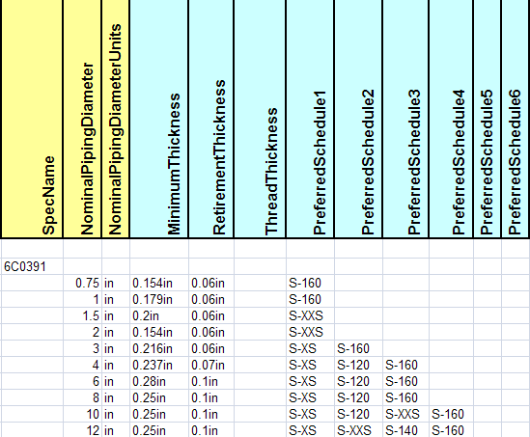Select S-XXS under PreferredSchedule3 for 10 in

[x=405, y=414]
